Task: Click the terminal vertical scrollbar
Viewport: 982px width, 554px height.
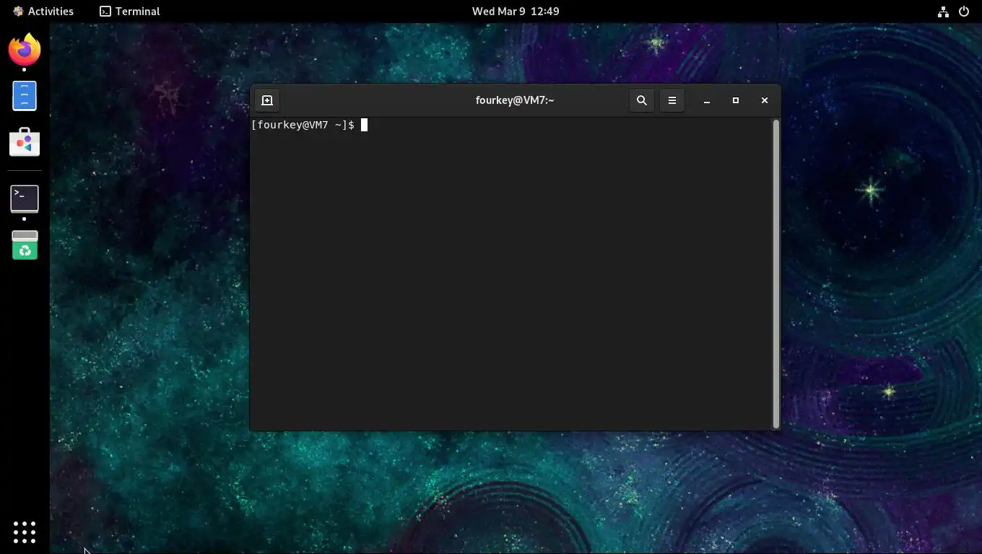Action: [x=776, y=273]
